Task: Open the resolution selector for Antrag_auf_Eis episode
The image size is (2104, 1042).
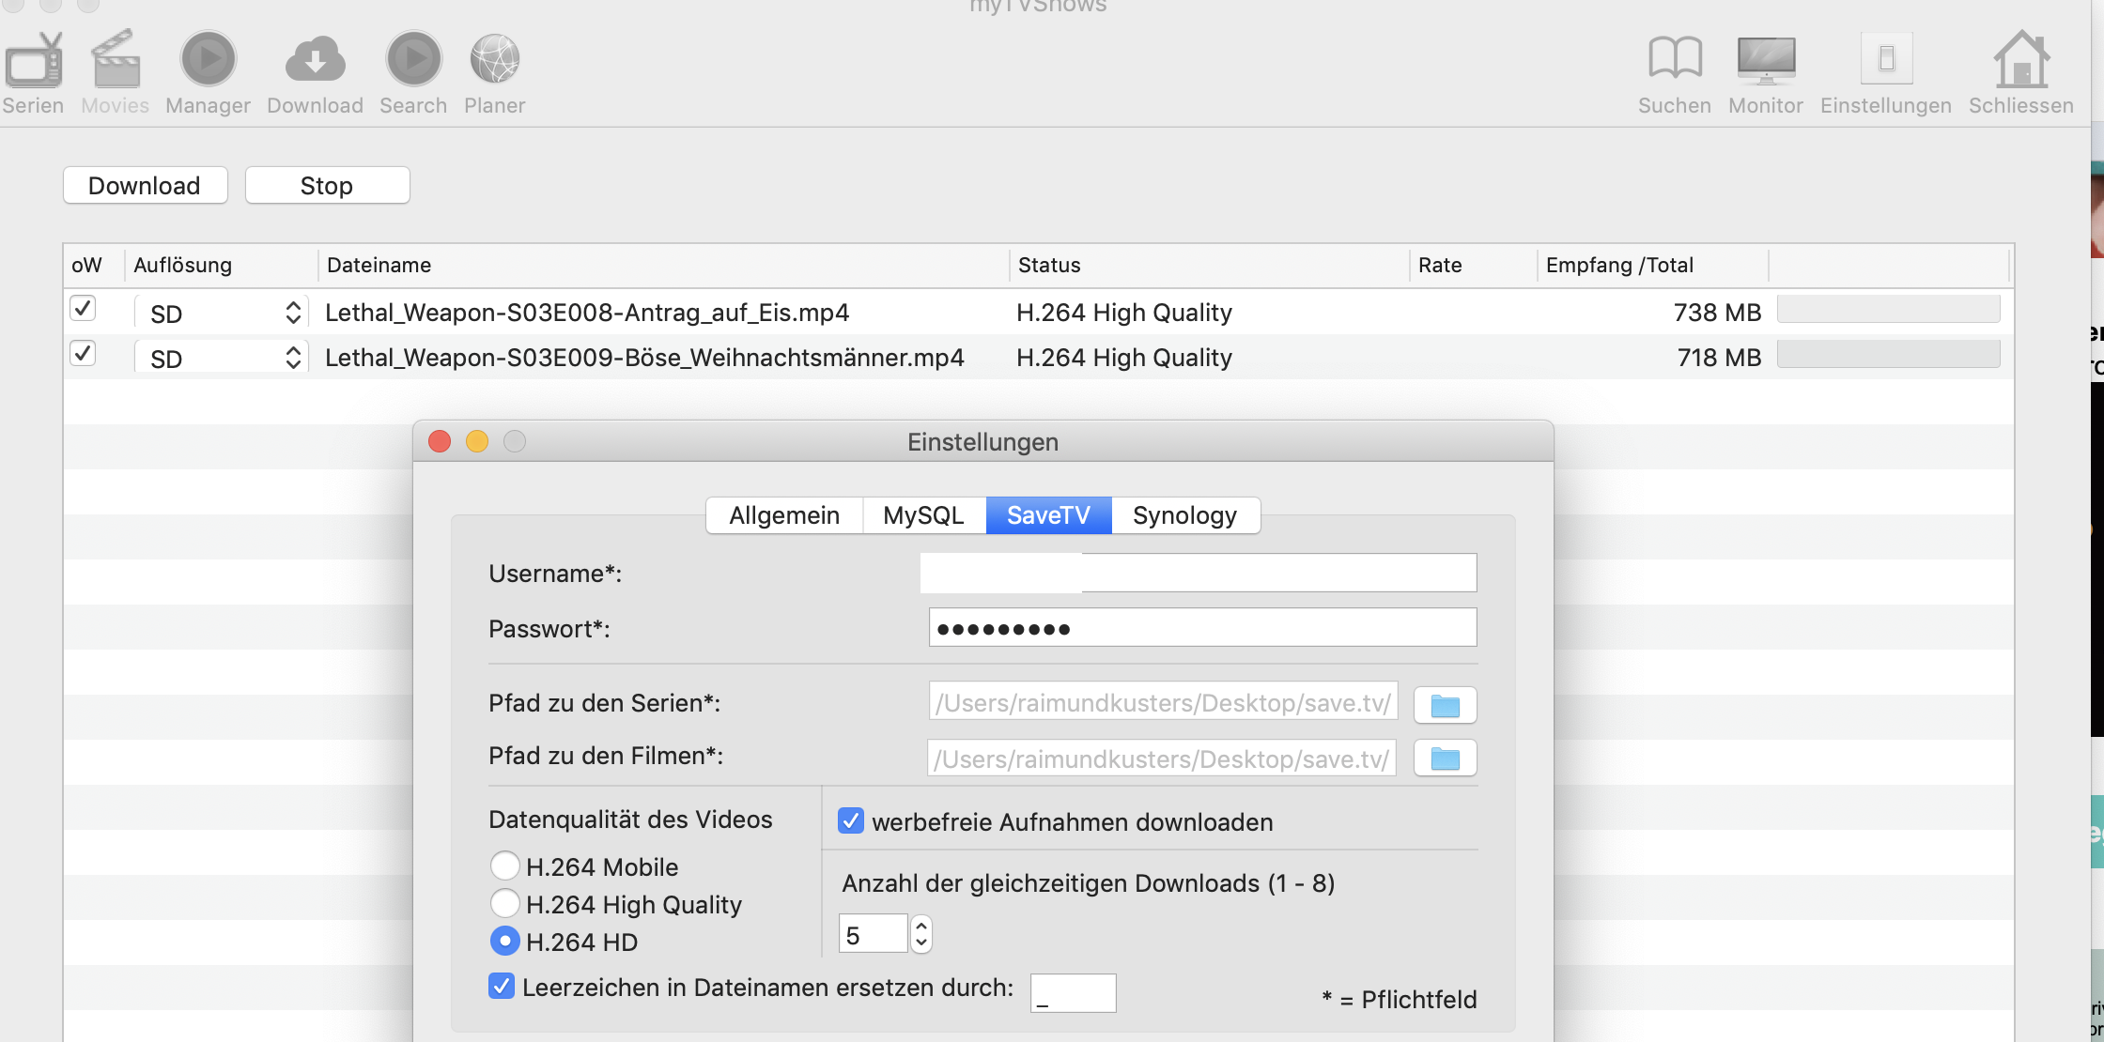Action: (x=292, y=311)
